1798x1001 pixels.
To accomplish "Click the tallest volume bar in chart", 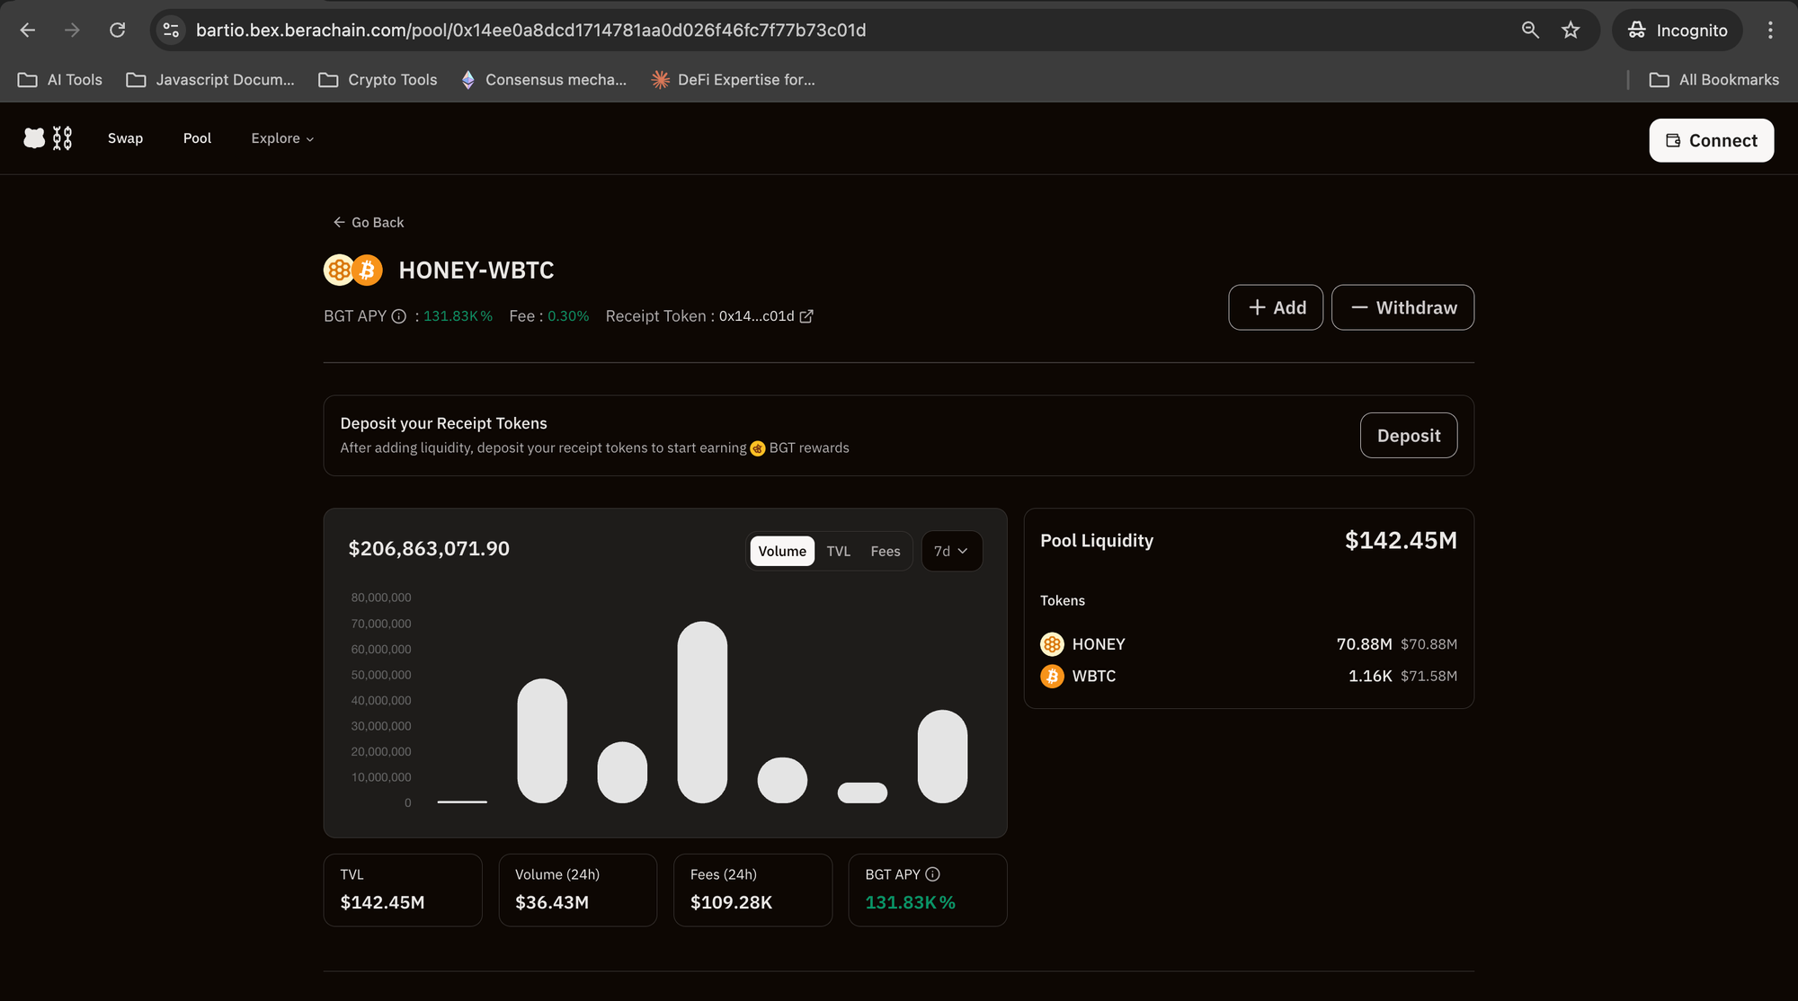I will tap(702, 713).
